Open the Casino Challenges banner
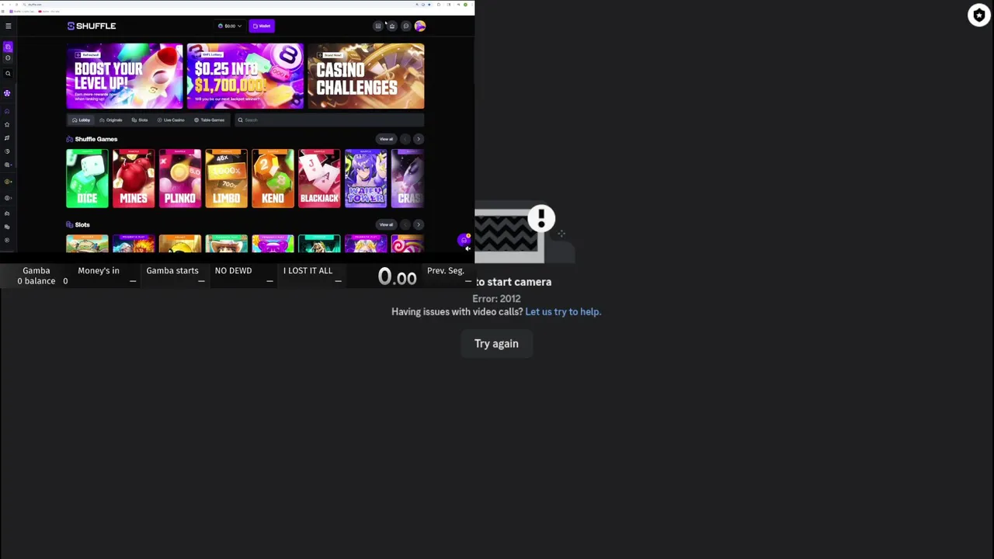Screen dimensions: 994x559 click(366, 76)
